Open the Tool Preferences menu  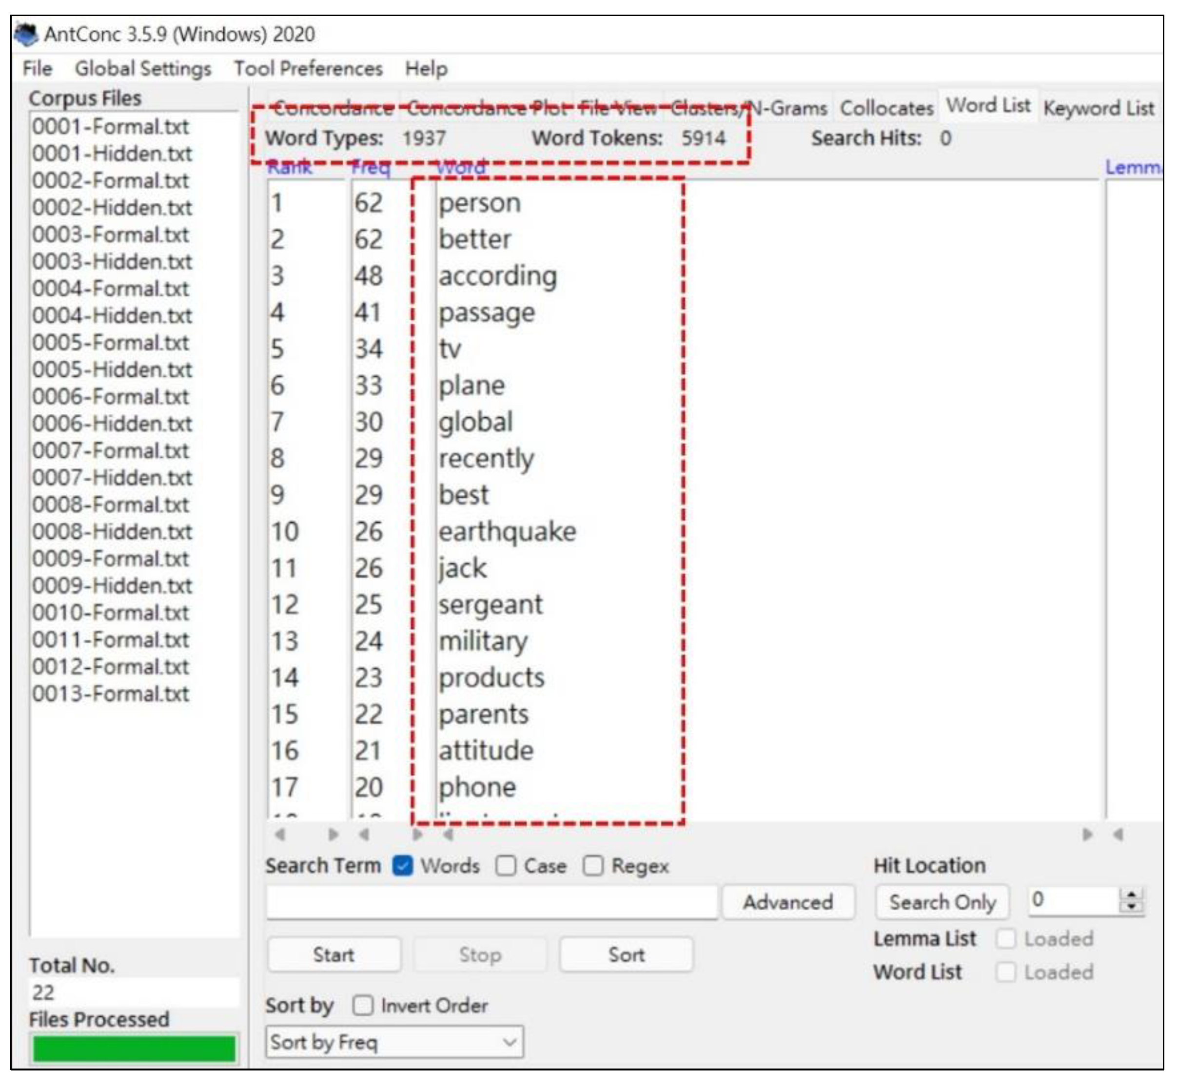pyautogui.click(x=308, y=68)
